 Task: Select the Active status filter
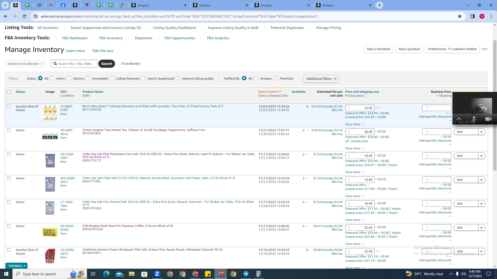pyautogui.click(x=52, y=78)
